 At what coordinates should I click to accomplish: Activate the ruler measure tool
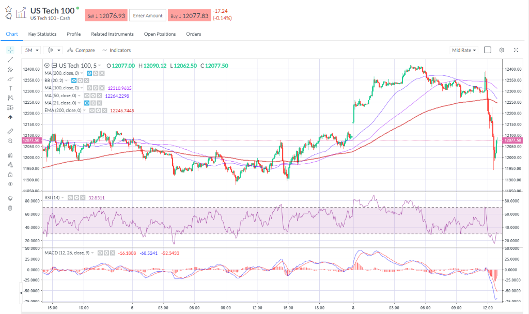10,131
